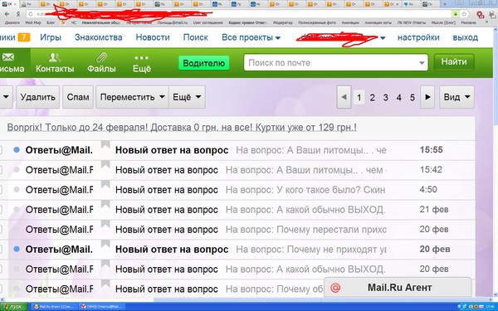Flag the 'Почему не приходят' message
Image resolution: width=498 pixels, height=311 pixels.
pos(105,245)
